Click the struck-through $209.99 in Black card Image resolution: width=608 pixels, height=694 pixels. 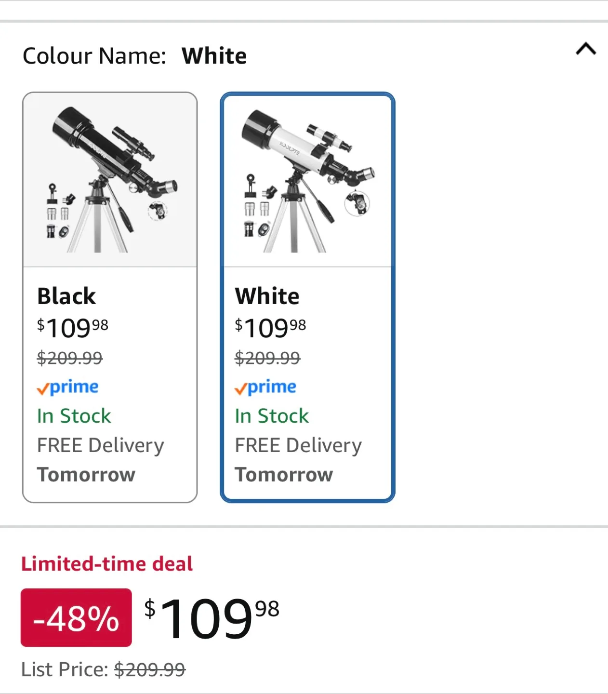pyautogui.click(x=70, y=358)
